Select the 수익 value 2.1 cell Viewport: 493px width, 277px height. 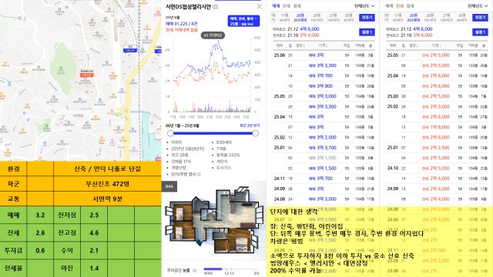[x=94, y=250]
